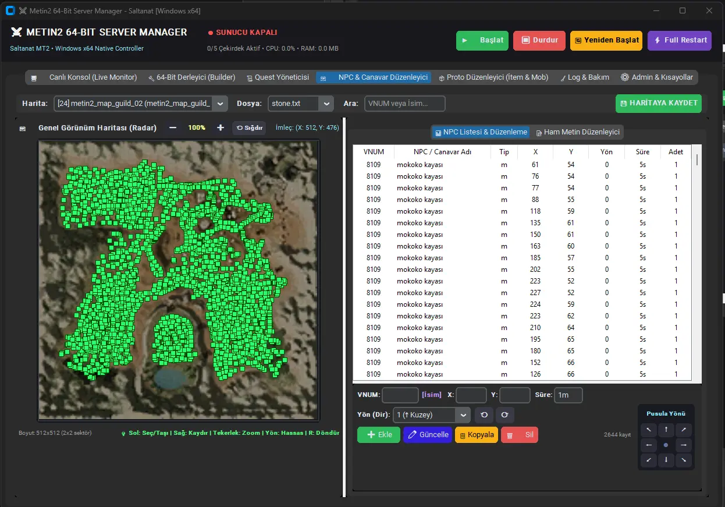The height and width of the screenshot is (507, 725).
Task: Click the south arrow in the compass
Action: (666, 460)
